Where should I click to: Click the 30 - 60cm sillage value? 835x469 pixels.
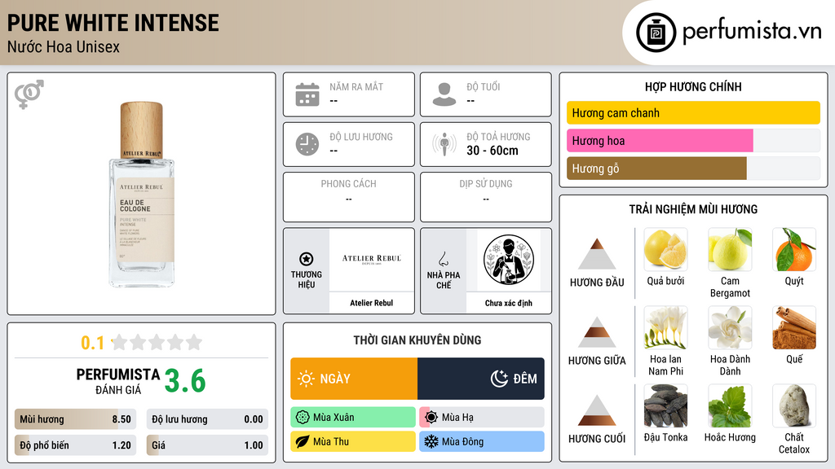click(x=493, y=151)
